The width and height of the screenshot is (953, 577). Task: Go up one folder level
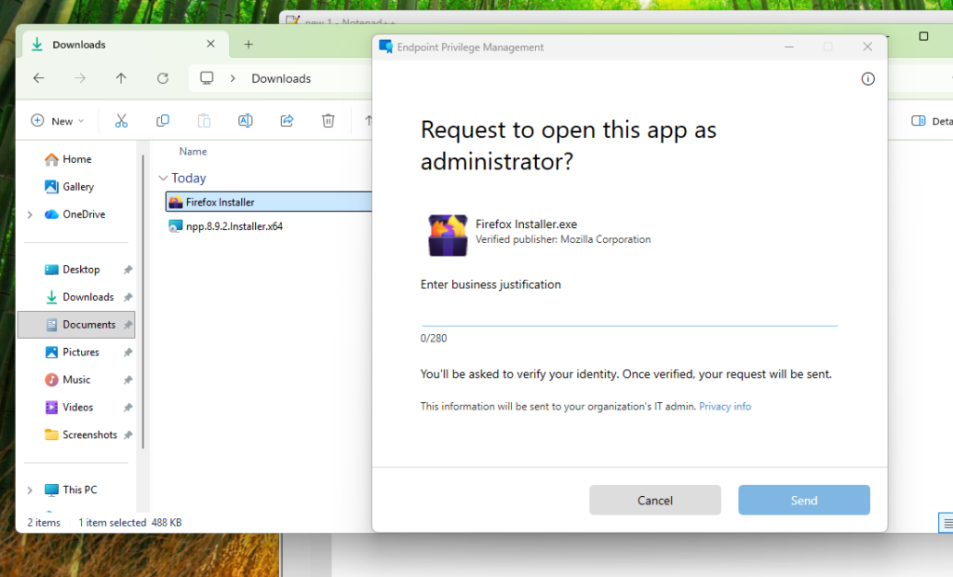pos(121,78)
